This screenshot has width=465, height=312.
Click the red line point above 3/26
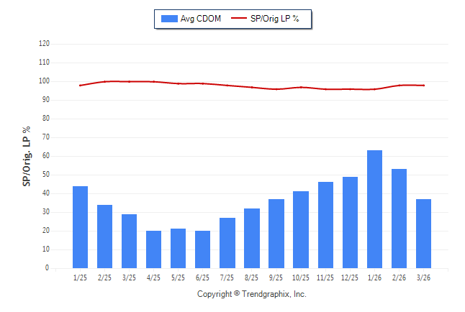click(423, 86)
